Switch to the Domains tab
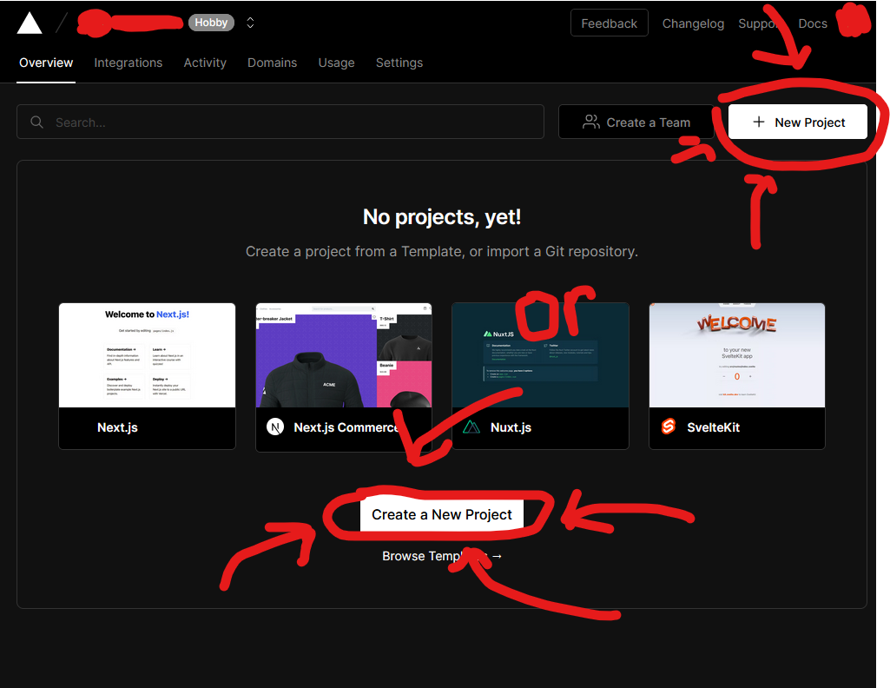 [x=272, y=63]
